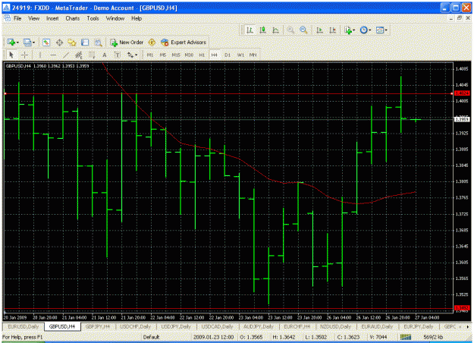Switch timeframe to M15

point(176,55)
